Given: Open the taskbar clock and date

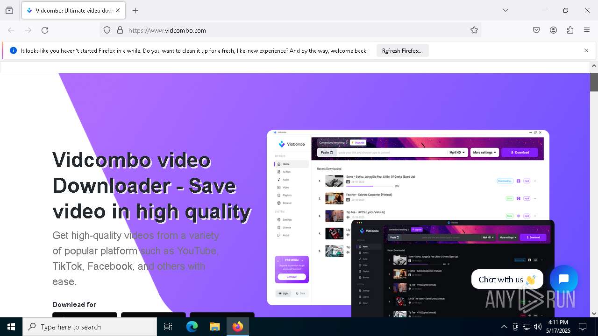Looking at the screenshot, I should point(558,327).
